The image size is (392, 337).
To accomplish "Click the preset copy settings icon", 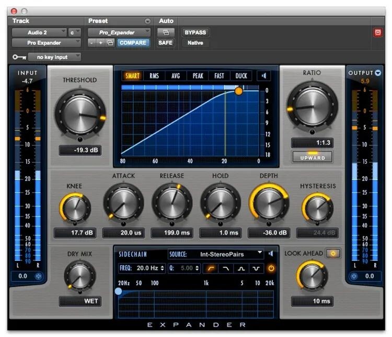I will coord(110,43).
